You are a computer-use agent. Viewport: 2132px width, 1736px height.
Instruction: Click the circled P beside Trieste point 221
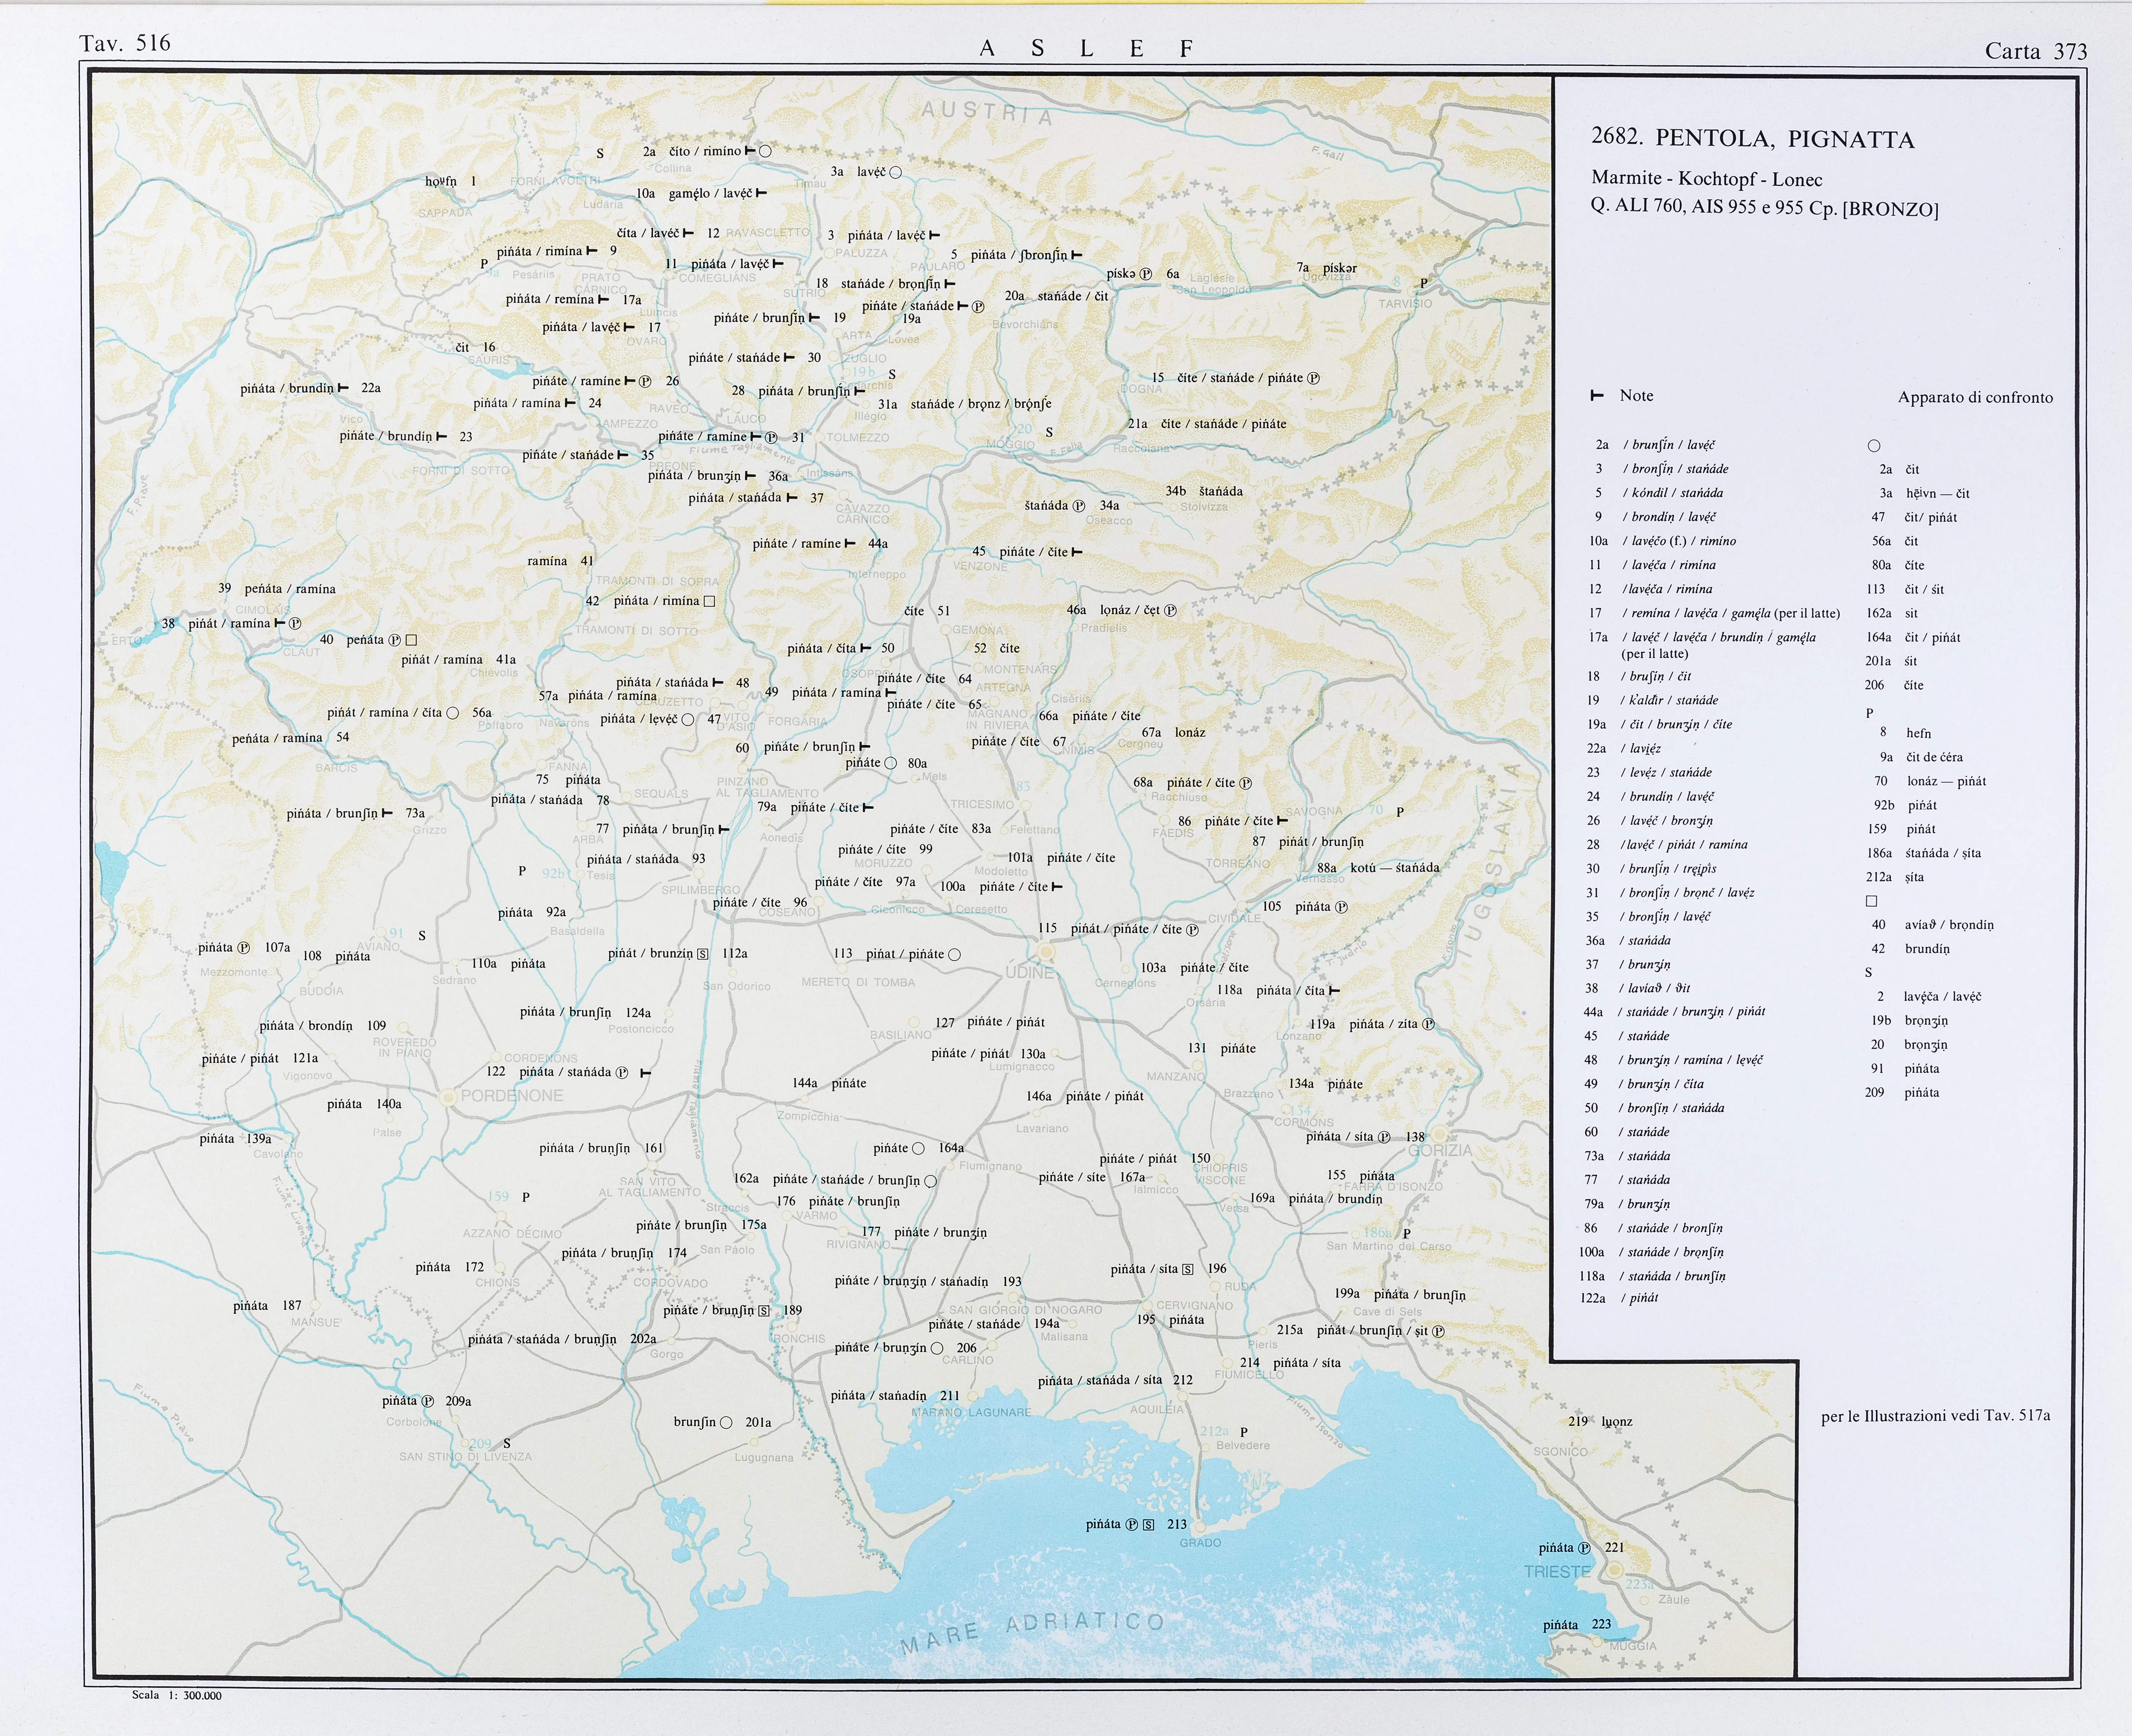coord(1584,1548)
